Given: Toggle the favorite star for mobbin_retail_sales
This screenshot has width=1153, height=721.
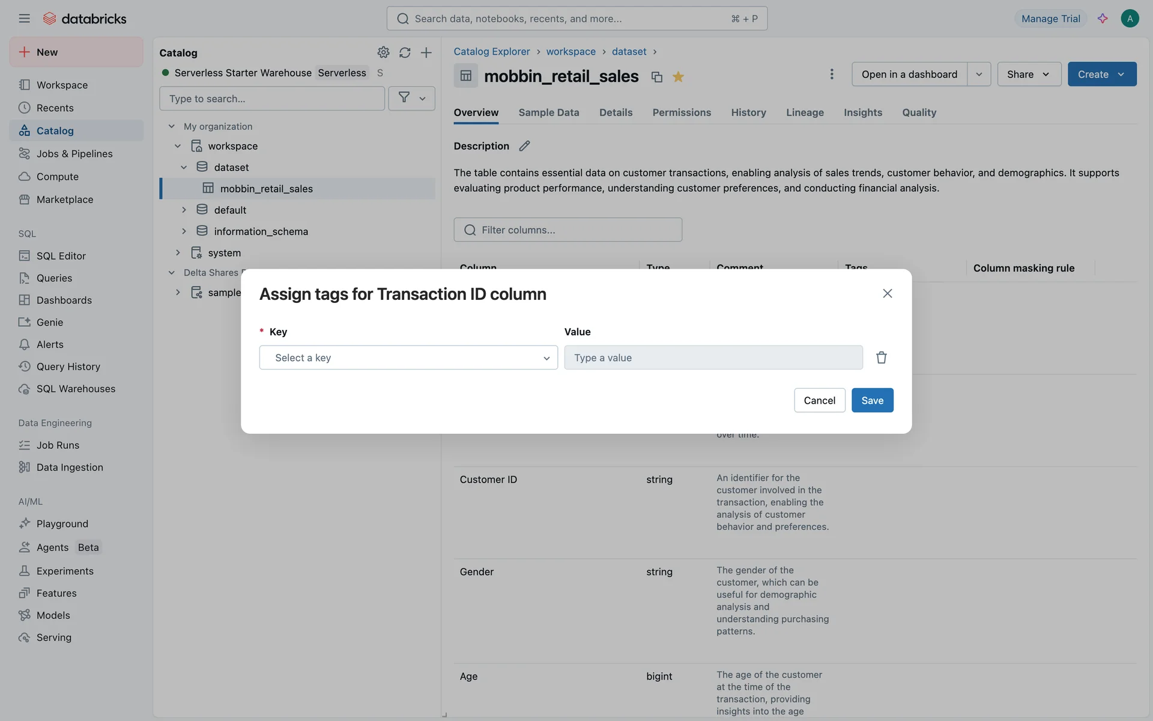Looking at the screenshot, I should [x=678, y=77].
